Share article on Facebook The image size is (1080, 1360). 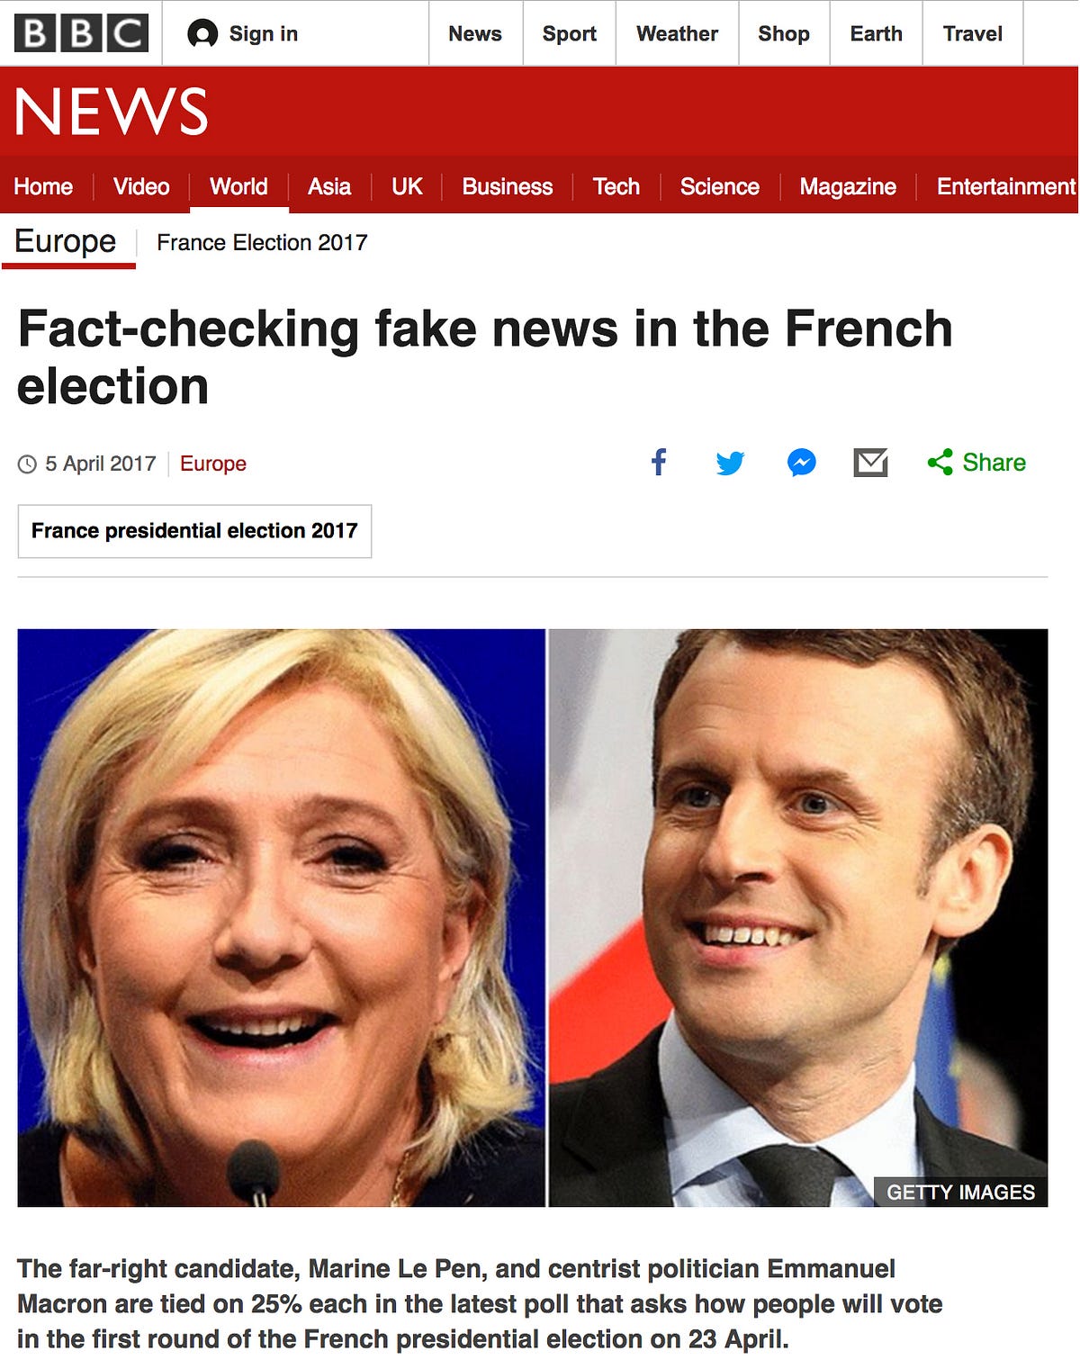tap(659, 463)
